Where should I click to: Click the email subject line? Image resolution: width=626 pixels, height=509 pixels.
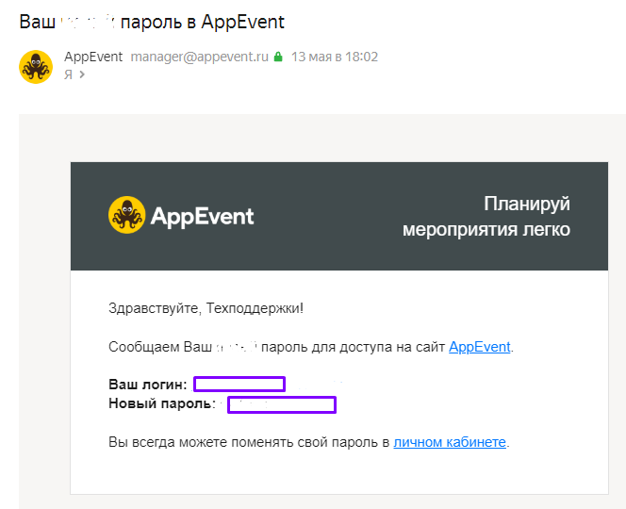tap(152, 21)
